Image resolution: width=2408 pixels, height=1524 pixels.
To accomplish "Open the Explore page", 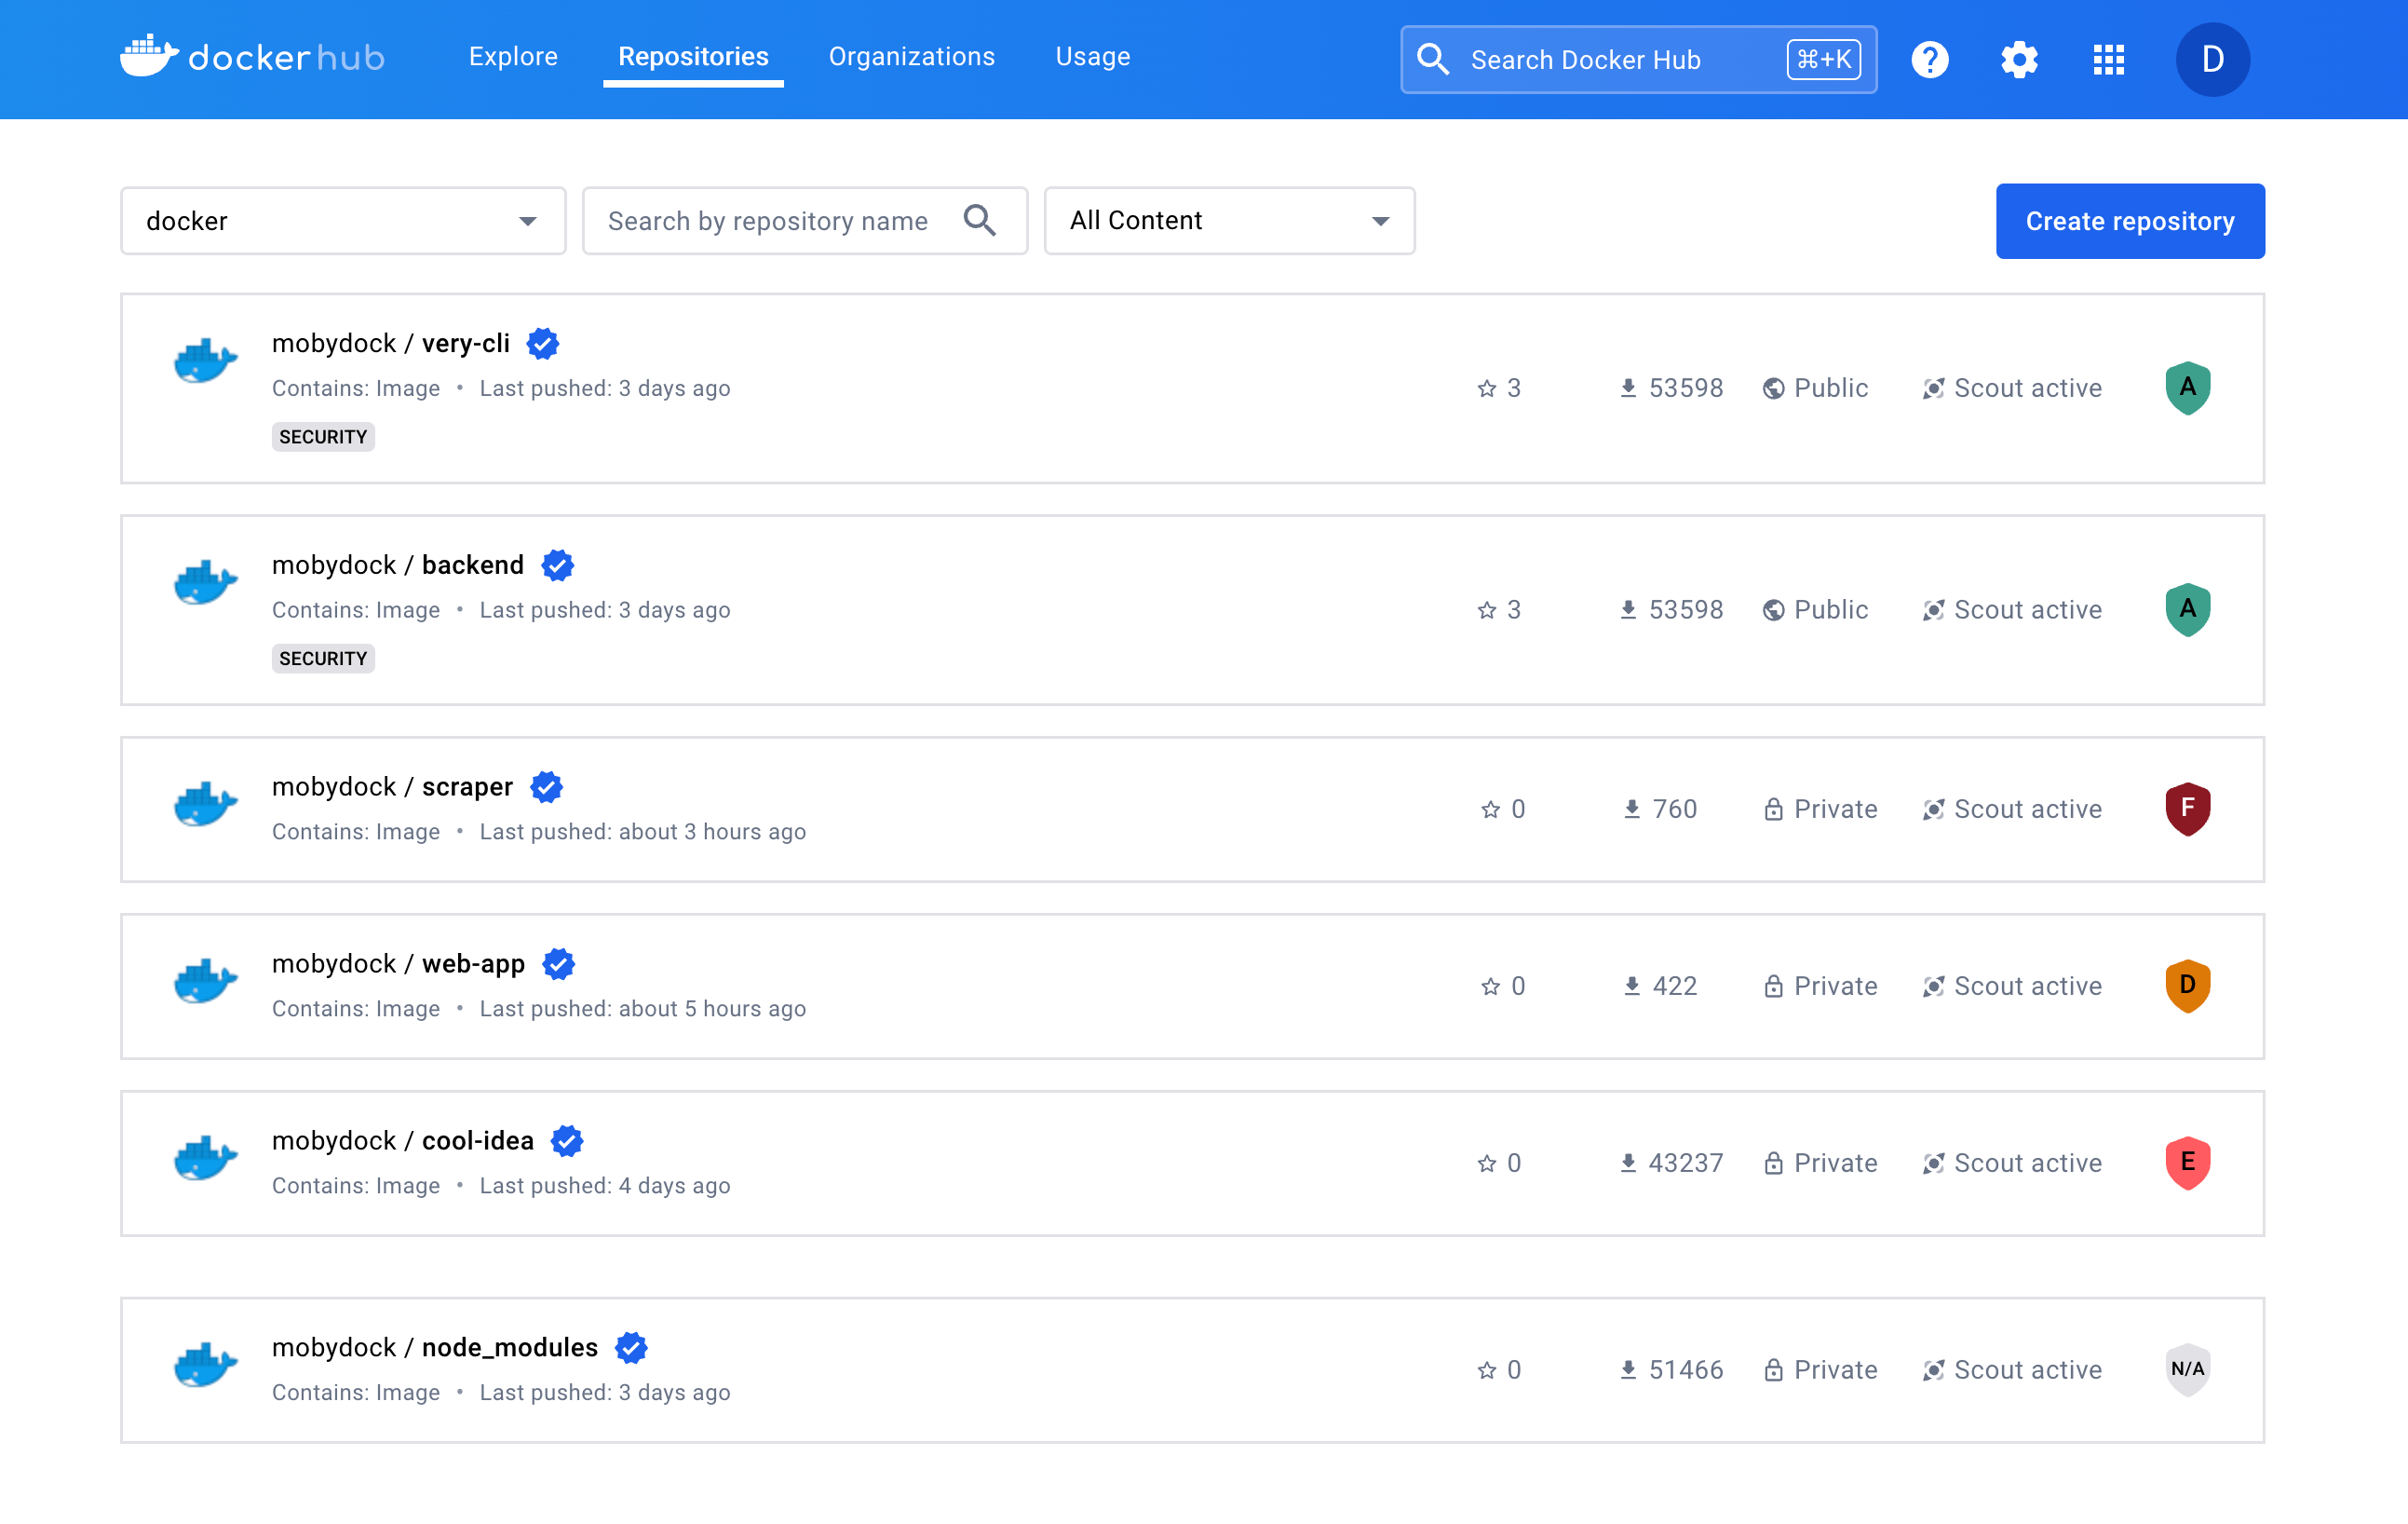I will pyautogui.click(x=513, y=57).
